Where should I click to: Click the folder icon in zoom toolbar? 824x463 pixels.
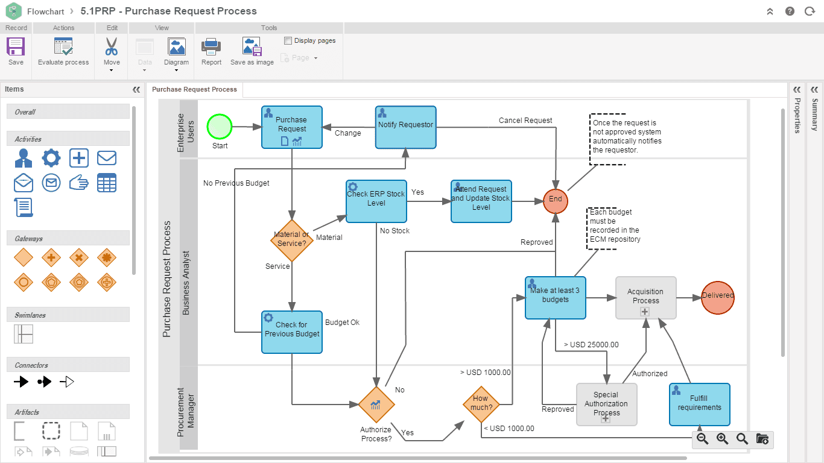pyautogui.click(x=762, y=439)
